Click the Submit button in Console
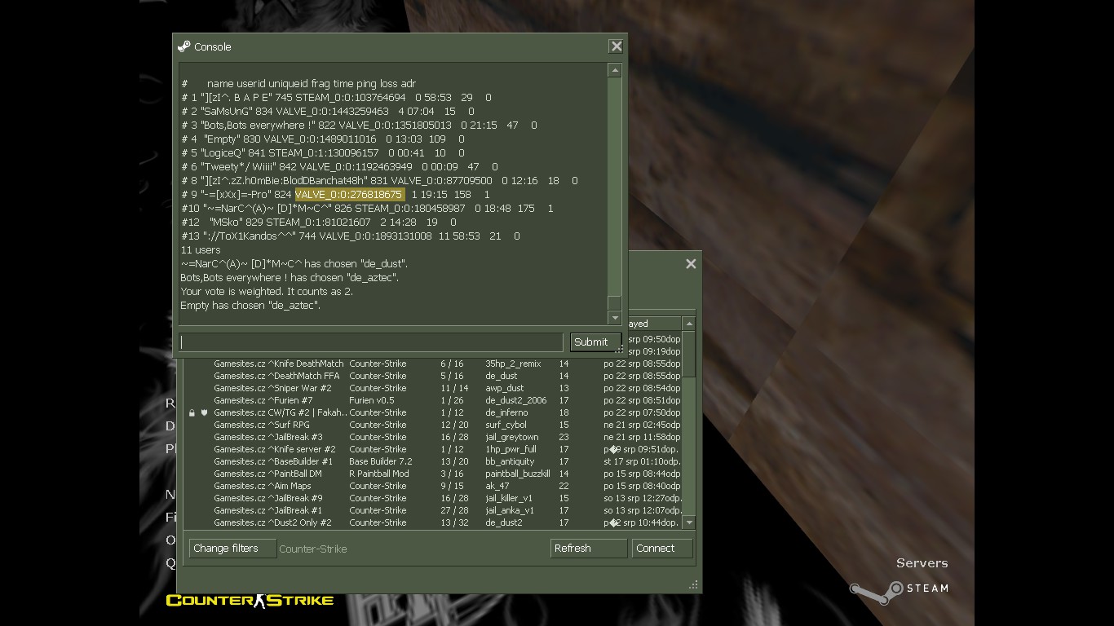 point(595,342)
